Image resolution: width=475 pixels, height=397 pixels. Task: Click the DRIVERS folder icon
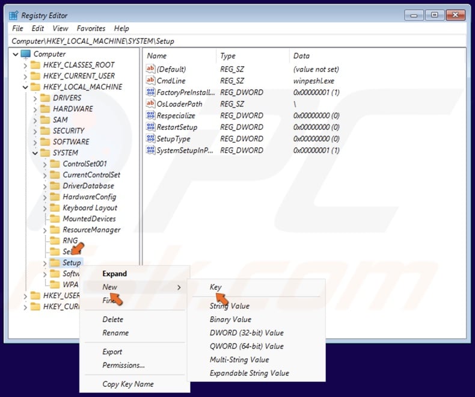coord(45,98)
